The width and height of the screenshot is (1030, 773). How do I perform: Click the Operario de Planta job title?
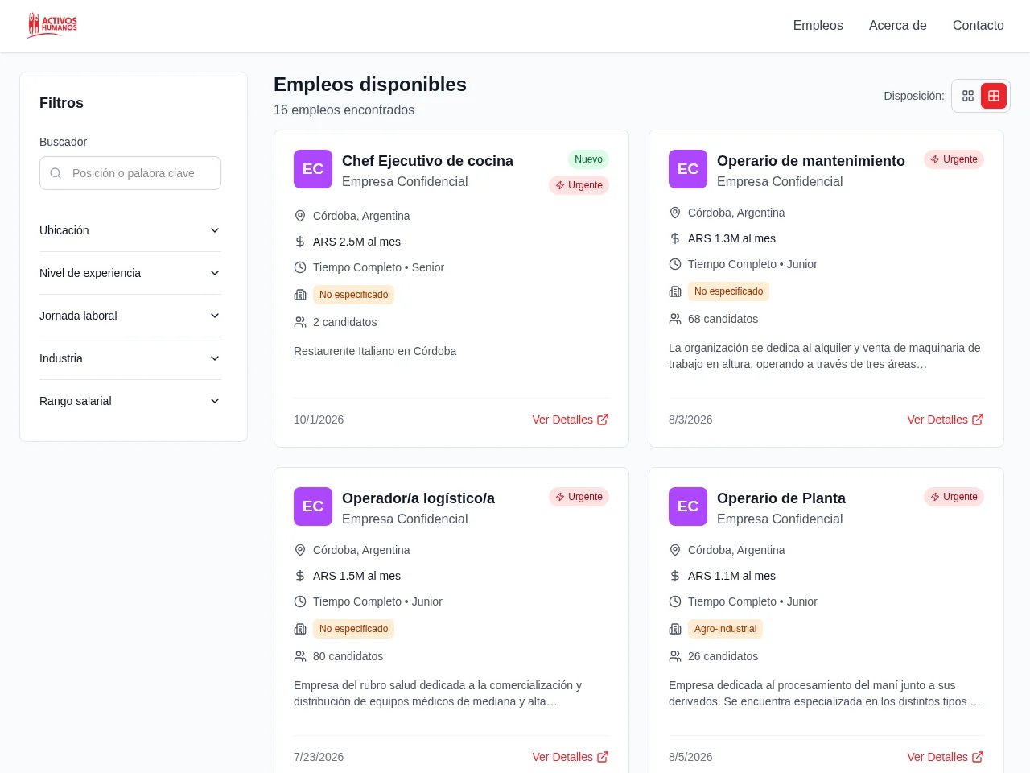coord(781,498)
